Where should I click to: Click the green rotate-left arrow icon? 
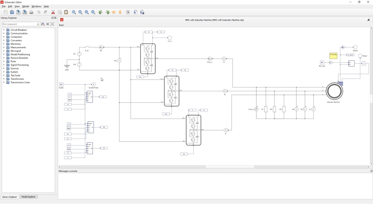click(x=101, y=12)
